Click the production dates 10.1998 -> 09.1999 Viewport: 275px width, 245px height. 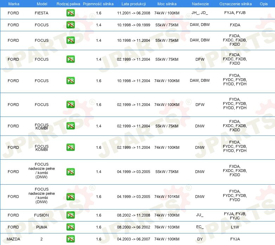(134, 25)
